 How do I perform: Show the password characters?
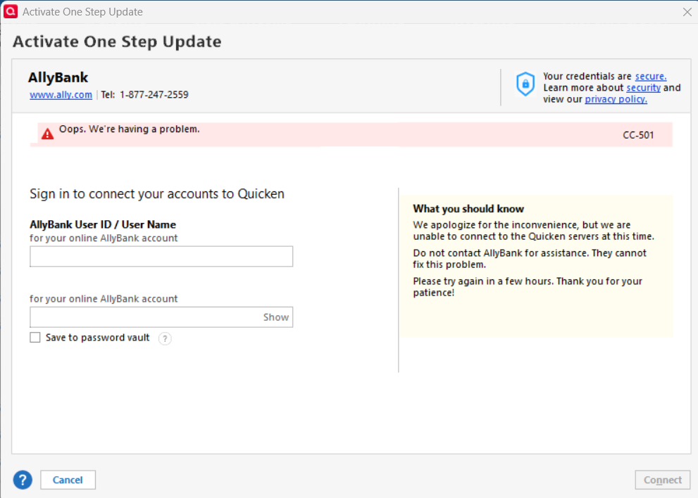tap(275, 317)
